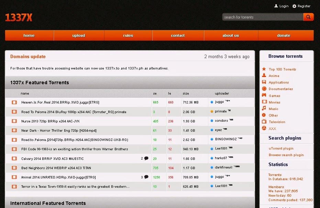Screen dimensions: 320x208
Task: Select checkbox next to Heaven.Is.For.Real torrent
Action: coord(14,102)
